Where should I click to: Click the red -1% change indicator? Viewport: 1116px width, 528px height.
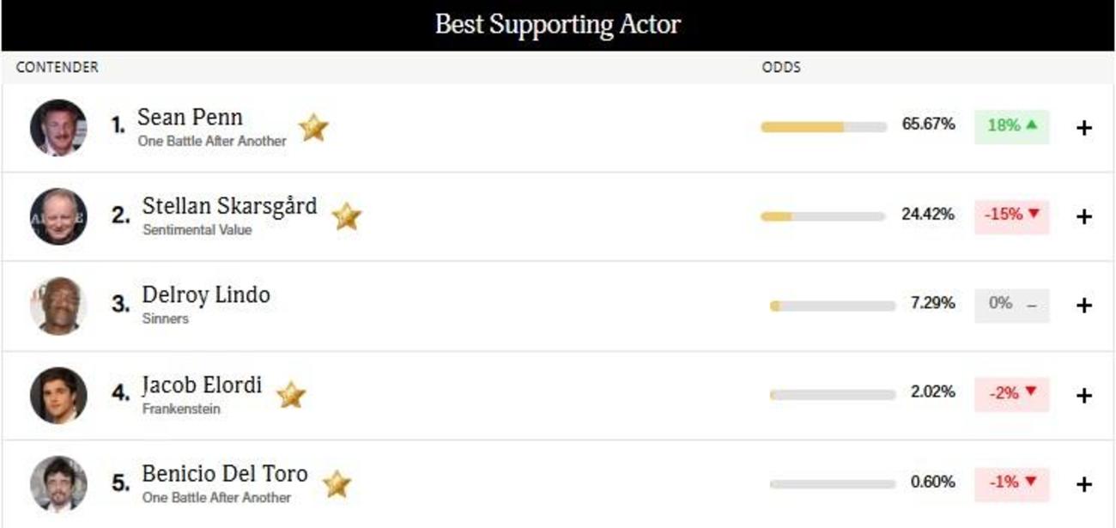[x=1011, y=482]
